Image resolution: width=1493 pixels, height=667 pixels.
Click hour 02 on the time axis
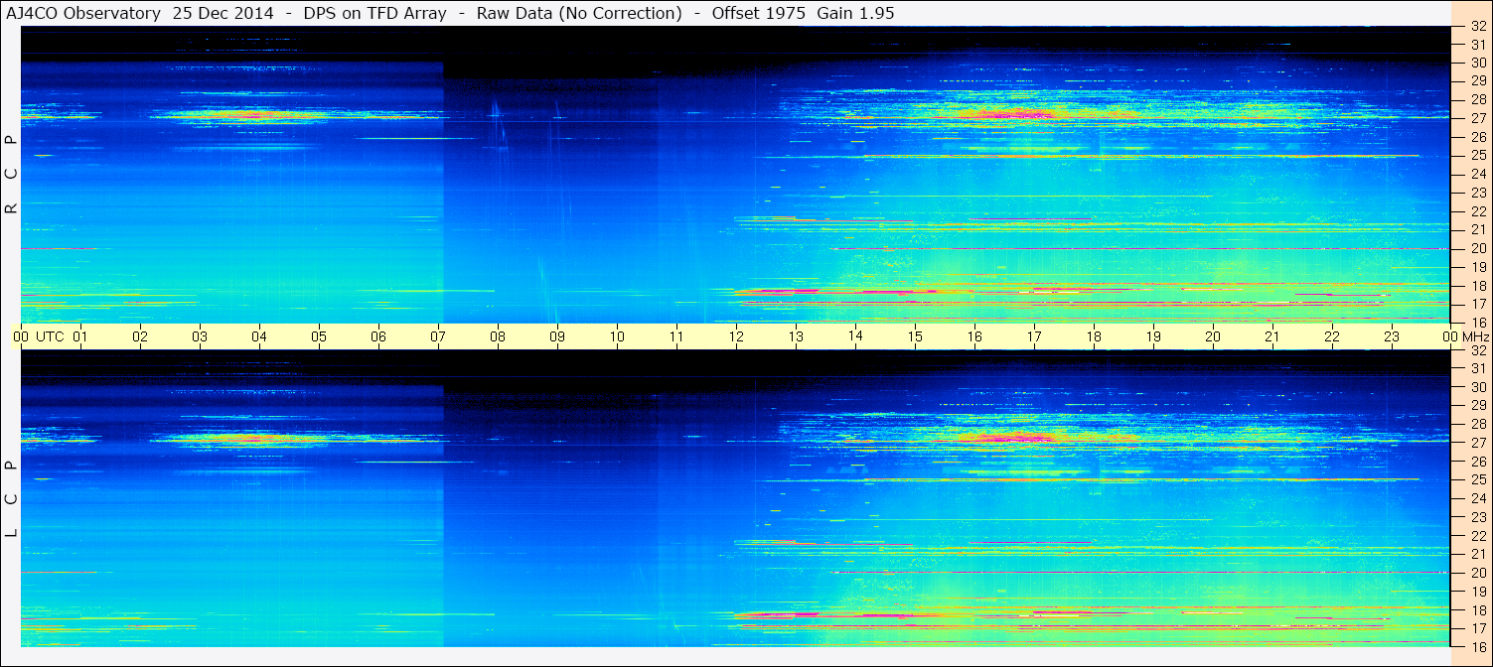coord(140,336)
